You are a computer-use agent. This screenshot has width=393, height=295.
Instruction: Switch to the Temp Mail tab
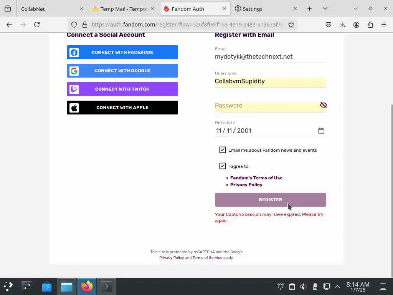124,9
